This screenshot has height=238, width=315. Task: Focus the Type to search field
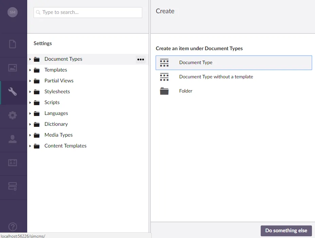tap(88, 13)
